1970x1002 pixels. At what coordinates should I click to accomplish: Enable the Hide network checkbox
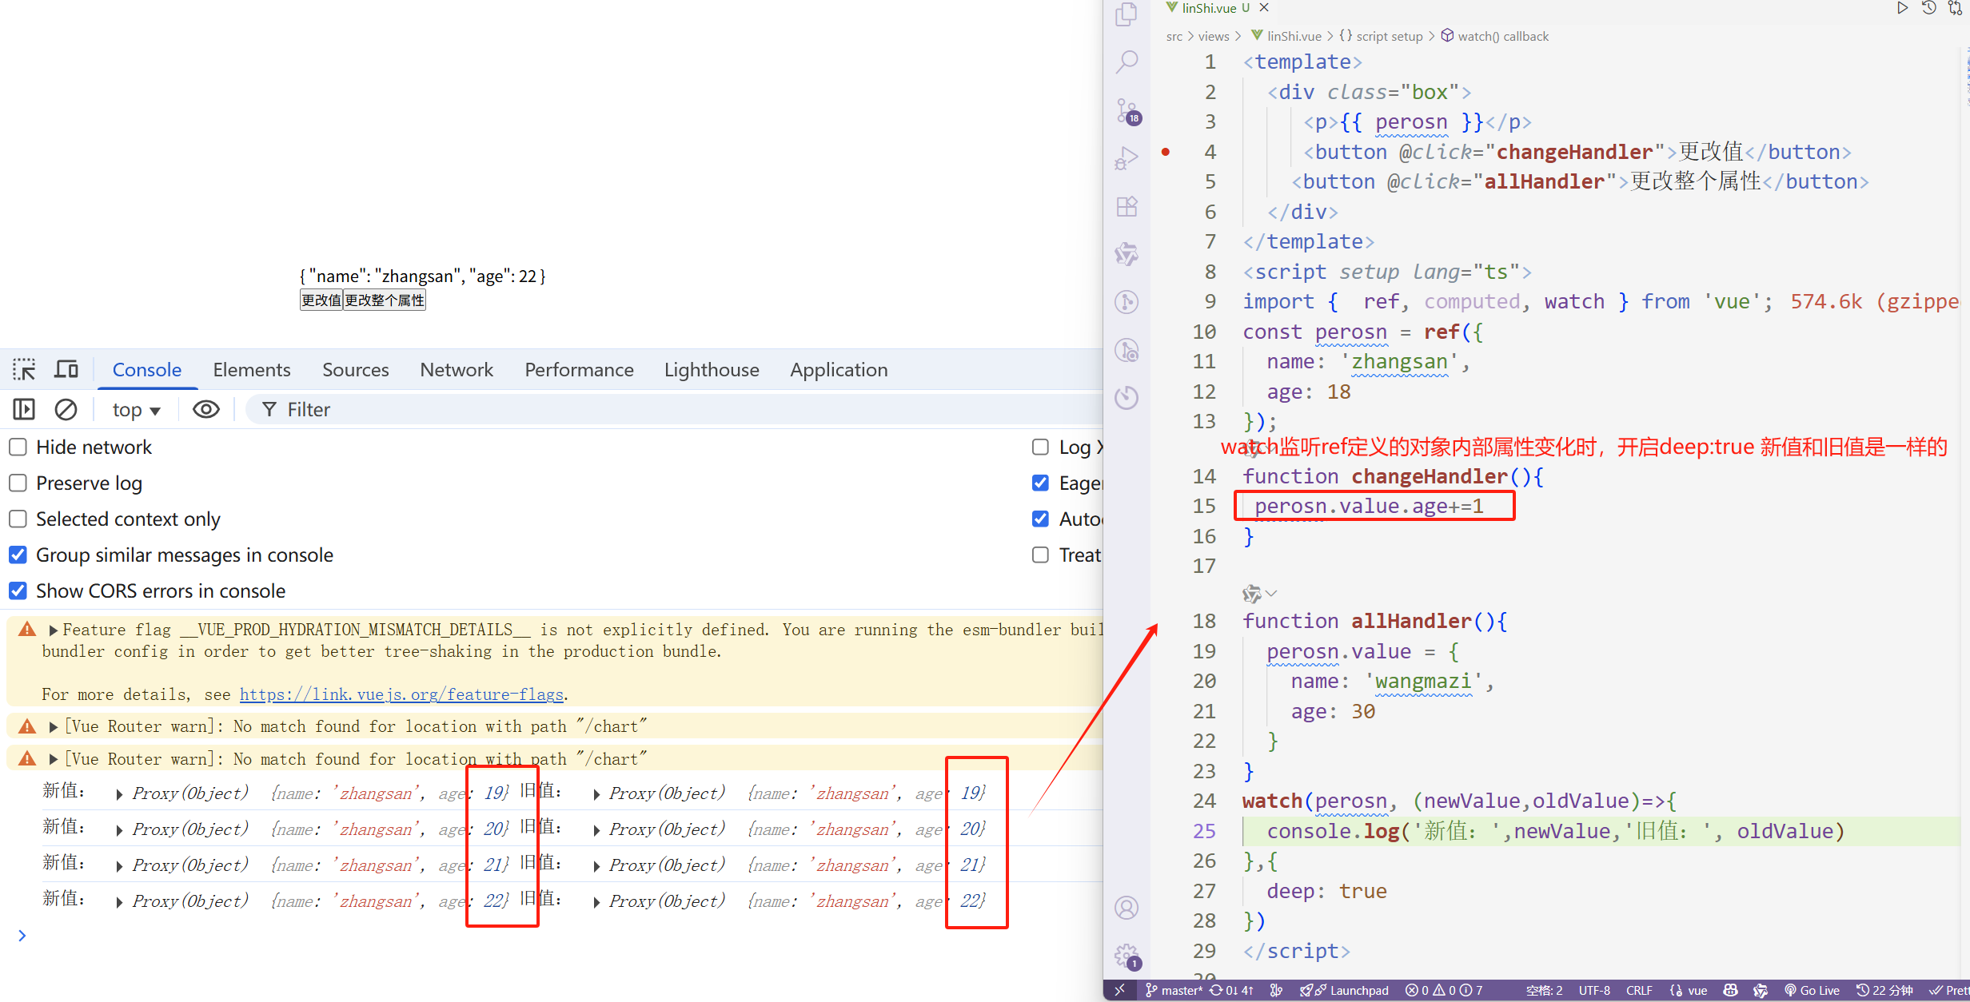point(18,447)
